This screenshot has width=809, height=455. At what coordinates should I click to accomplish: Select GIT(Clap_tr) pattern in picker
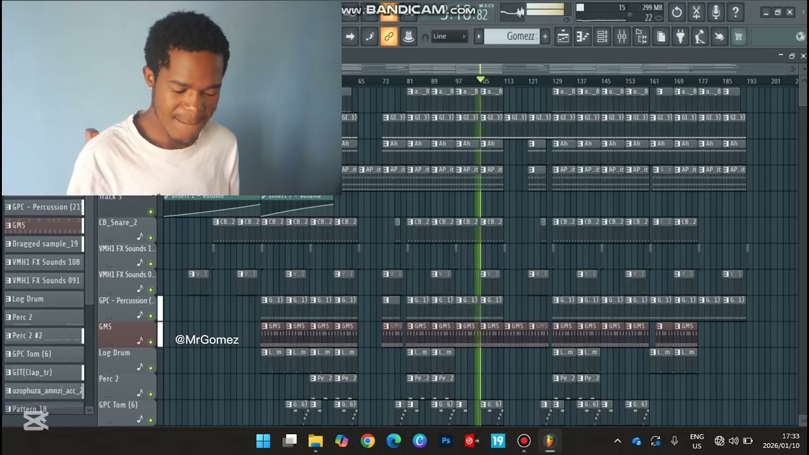coord(44,372)
